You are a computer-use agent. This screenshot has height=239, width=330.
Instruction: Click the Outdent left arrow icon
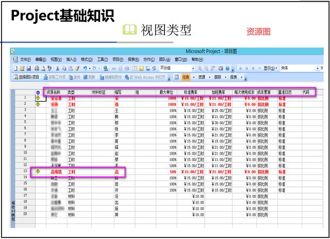[x=241, y=68]
